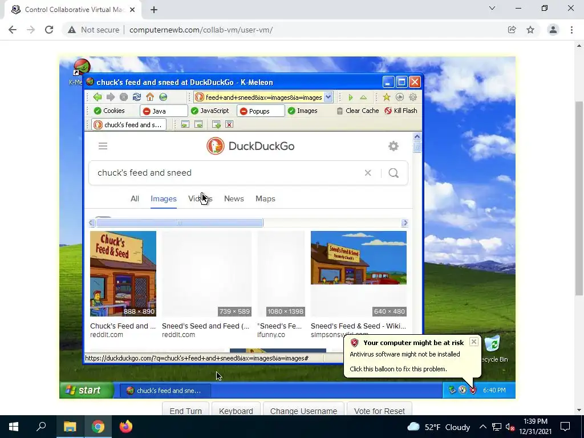Open bookmarks via the yellow star icon
The width and height of the screenshot is (584, 438).
[386, 97]
